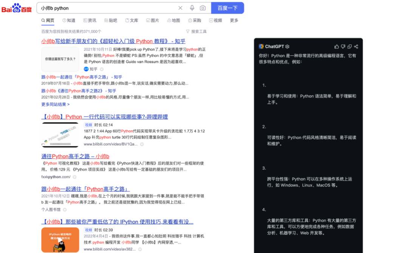Copy the ChatGPT answer
408x253 pixels.
349,46
